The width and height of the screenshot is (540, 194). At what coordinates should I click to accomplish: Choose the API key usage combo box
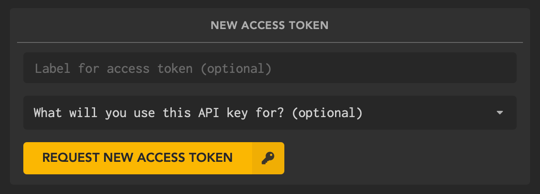[x=270, y=113]
